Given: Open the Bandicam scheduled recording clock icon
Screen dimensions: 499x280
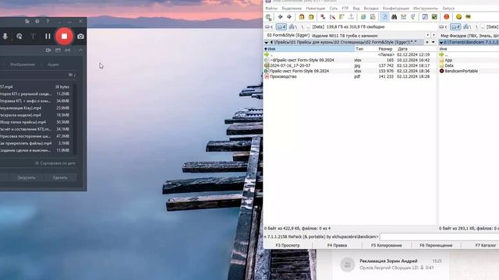Looking at the screenshot, I should (37, 21).
